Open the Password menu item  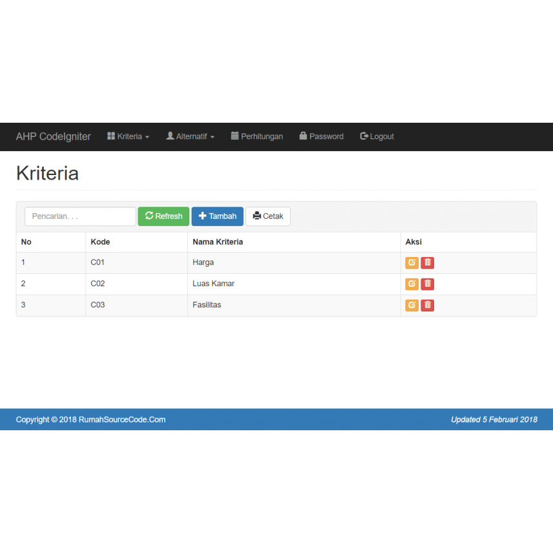(x=321, y=137)
